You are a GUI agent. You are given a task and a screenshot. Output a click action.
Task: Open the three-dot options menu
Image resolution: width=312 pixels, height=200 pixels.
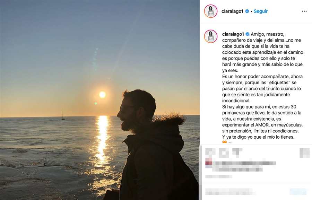click(x=304, y=11)
